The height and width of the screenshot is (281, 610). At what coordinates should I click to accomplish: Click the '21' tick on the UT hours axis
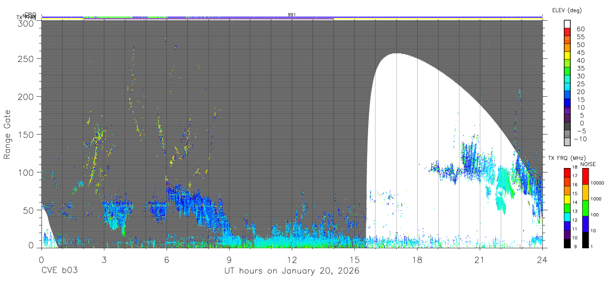[x=480, y=259]
